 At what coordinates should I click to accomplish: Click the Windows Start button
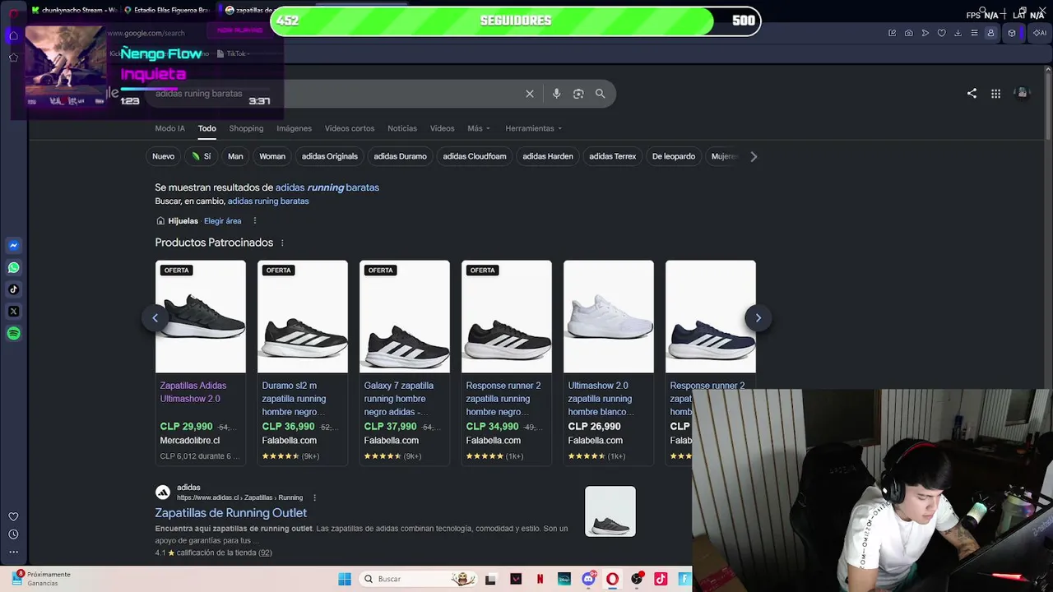click(x=344, y=579)
